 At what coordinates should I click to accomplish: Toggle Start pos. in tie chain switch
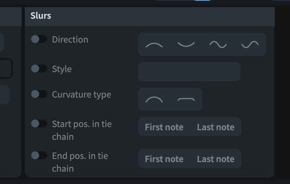click(39, 123)
